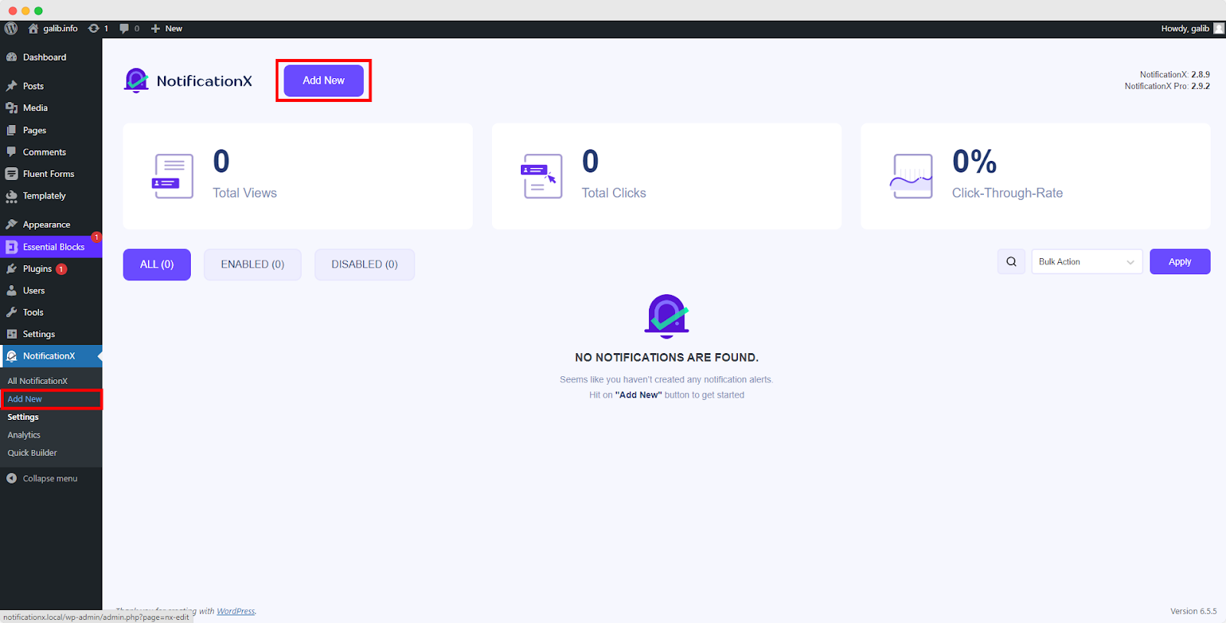Click the Posts pushpin icon
1226x623 pixels.
click(11, 86)
